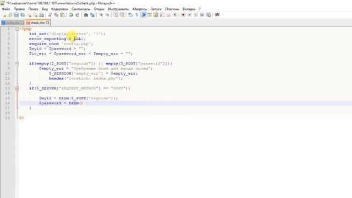Collapse the REQUEST_METHOD if block line 13
This screenshot has width=352, height=198.
point(17,88)
